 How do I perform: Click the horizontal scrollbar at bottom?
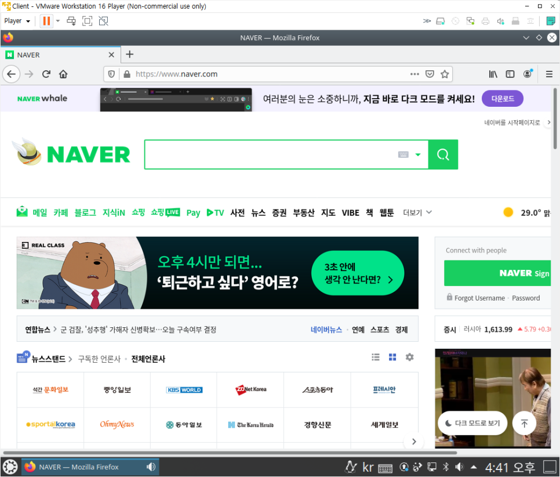click(230, 453)
